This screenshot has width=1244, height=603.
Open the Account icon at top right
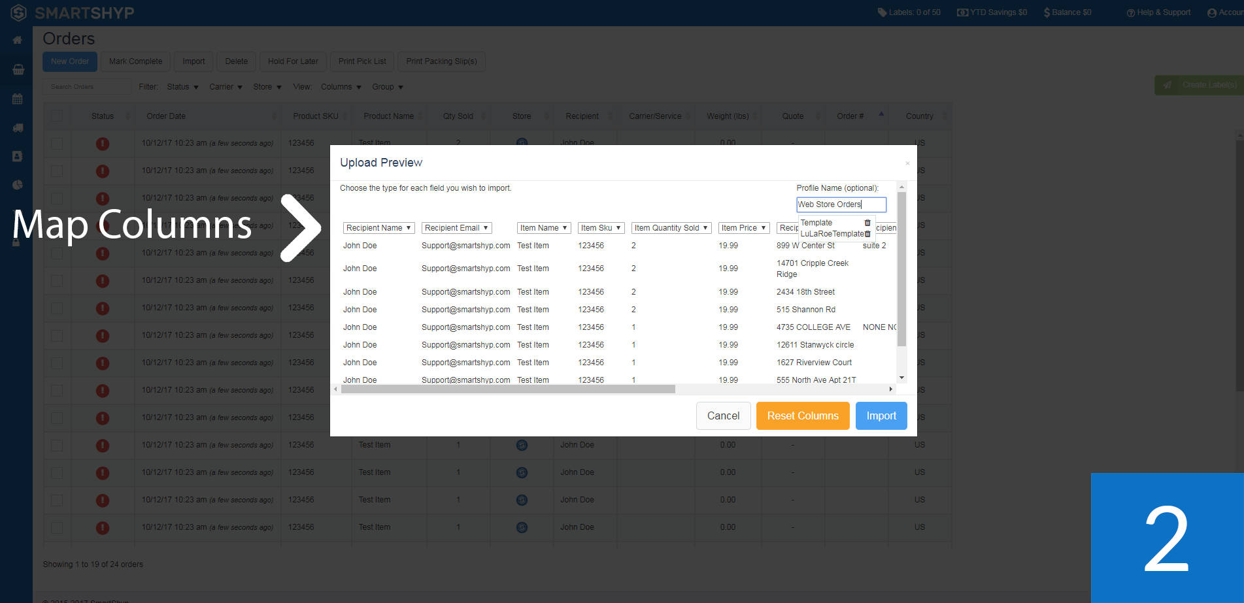tap(1213, 12)
